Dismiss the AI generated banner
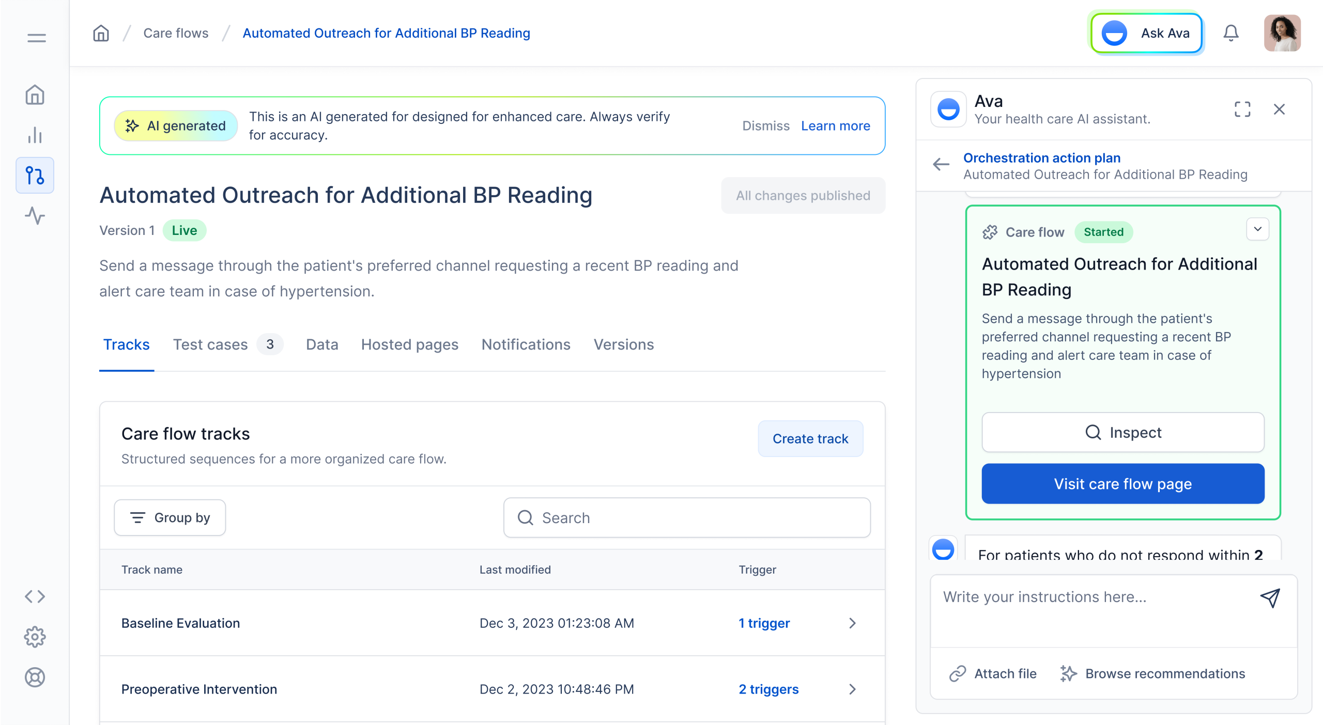The height and width of the screenshot is (725, 1323). [766, 126]
